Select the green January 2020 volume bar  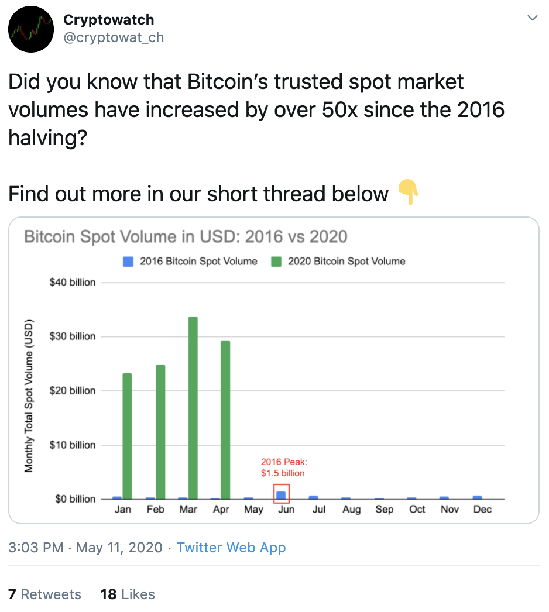pyautogui.click(x=127, y=436)
